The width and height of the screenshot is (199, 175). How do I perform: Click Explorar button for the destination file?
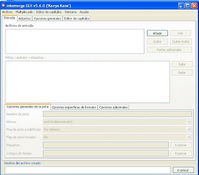183,170
